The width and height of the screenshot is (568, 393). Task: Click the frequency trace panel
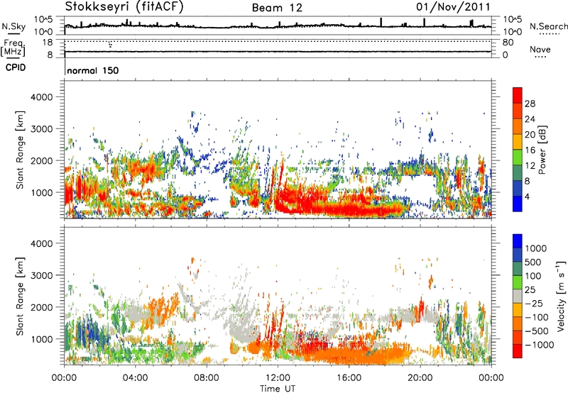278,48
